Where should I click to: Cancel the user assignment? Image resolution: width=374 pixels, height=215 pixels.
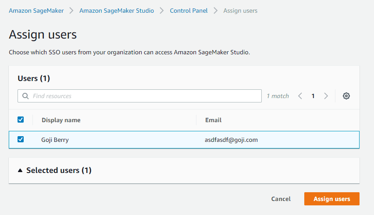point(281,199)
